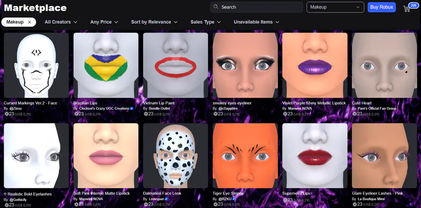Expand the All Creators filter

pos(61,22)
